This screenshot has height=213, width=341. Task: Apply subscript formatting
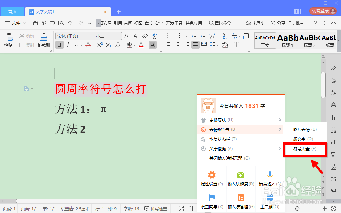[109, 45]
